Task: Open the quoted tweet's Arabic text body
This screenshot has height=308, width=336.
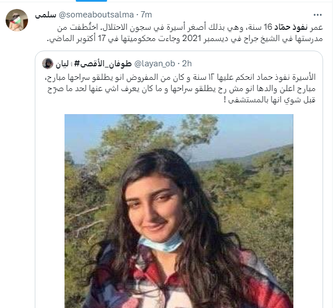Action: pos(180,88)
